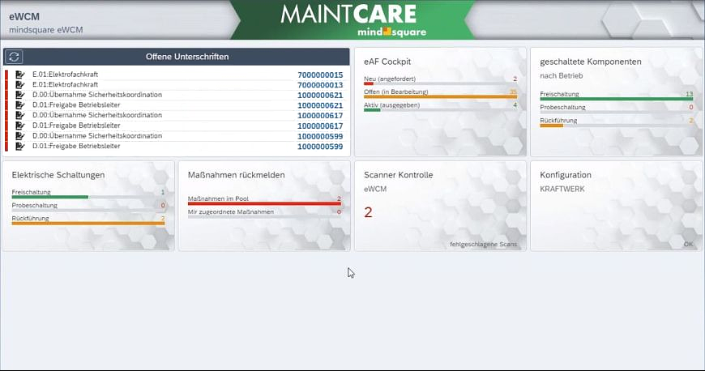
Task: Refresh the Offene Unterschriften list
Action: pos(14,57)
